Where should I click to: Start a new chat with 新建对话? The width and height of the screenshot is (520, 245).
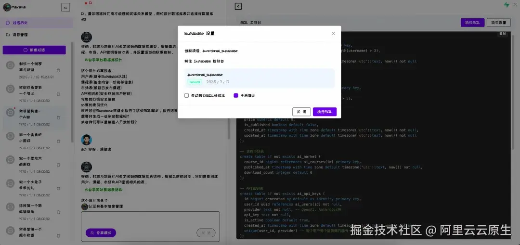coord(34,50)
